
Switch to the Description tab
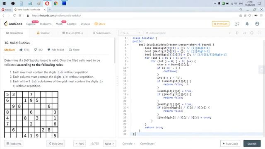(x=14, y=33)
